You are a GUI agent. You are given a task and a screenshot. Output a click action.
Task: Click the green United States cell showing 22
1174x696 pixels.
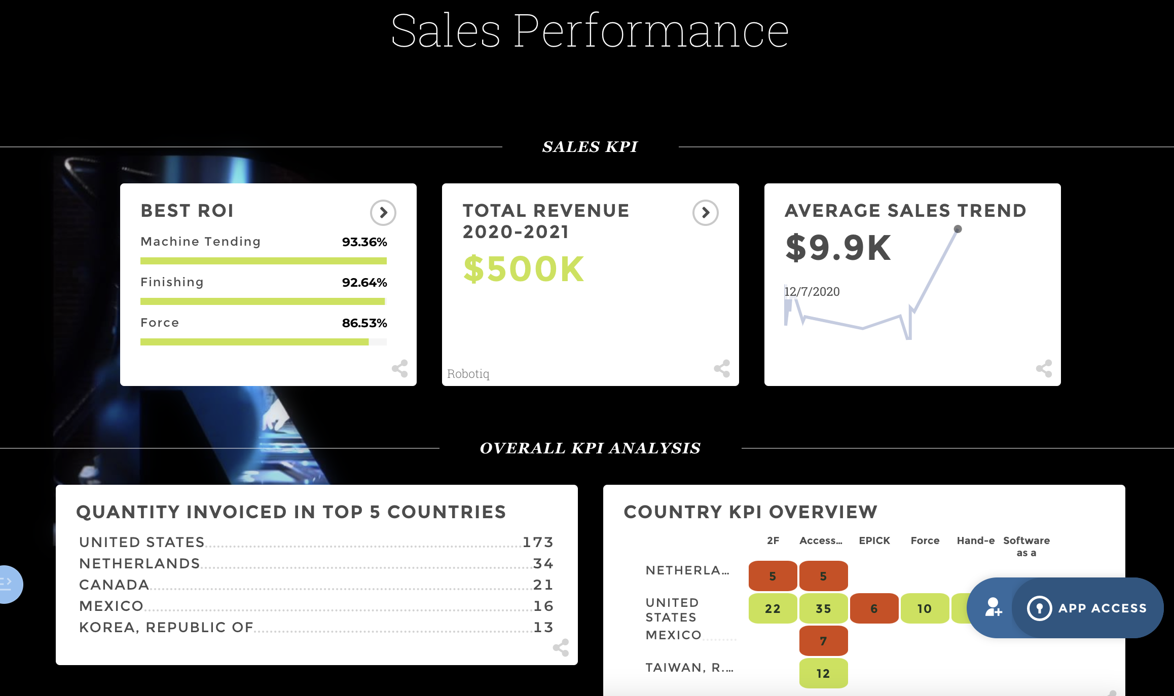coord(773,609)
